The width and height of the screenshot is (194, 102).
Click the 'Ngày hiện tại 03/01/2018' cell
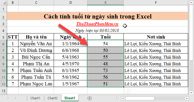point(97,30)
